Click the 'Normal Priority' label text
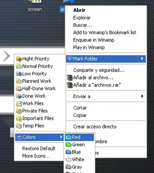This screenshot has height=173, width=154. (x=38, y=66)
